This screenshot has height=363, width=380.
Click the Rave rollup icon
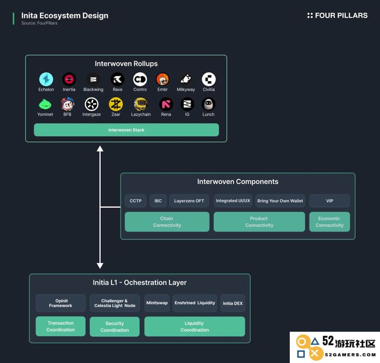pyautogui.click(x=117, y=79)
